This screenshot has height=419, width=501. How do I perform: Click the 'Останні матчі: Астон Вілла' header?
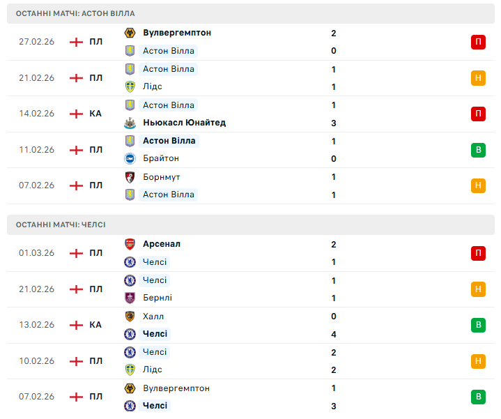point(75,13)
